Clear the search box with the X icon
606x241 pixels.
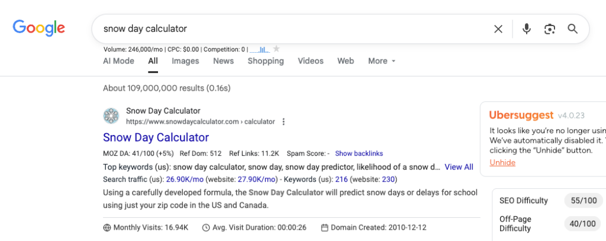coord(498,29)
